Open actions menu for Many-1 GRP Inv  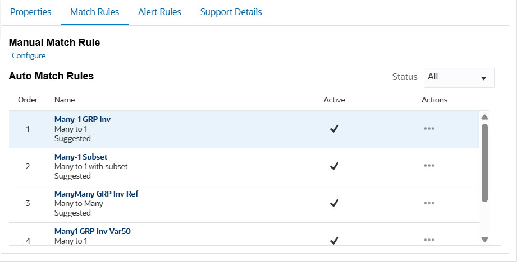point(429,129)
